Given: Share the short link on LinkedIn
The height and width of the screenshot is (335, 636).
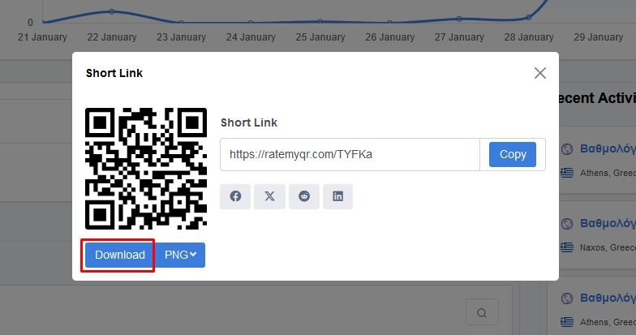Looking at the screenshot, I should click(x=337, y=196).
